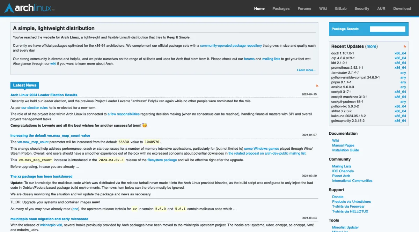This screenshot has height=232, width=419.
Task: Open the kbt 2.1.0-1 package
Action: click(x=339, y=63)
